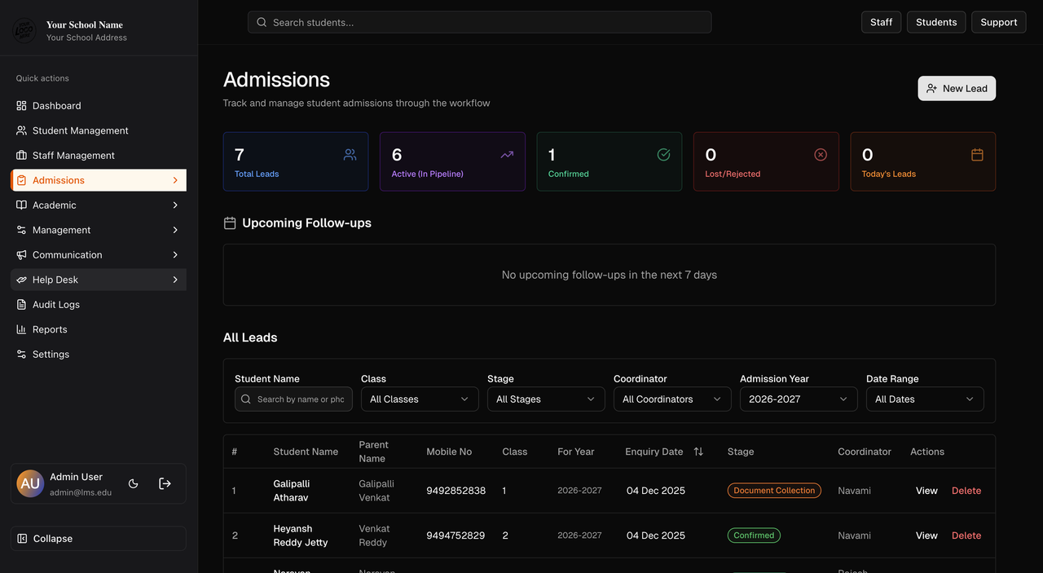This screenshot has height=573, width=1043.
Task: Click the Communication megaphone icon
Action: click(21, 255)
